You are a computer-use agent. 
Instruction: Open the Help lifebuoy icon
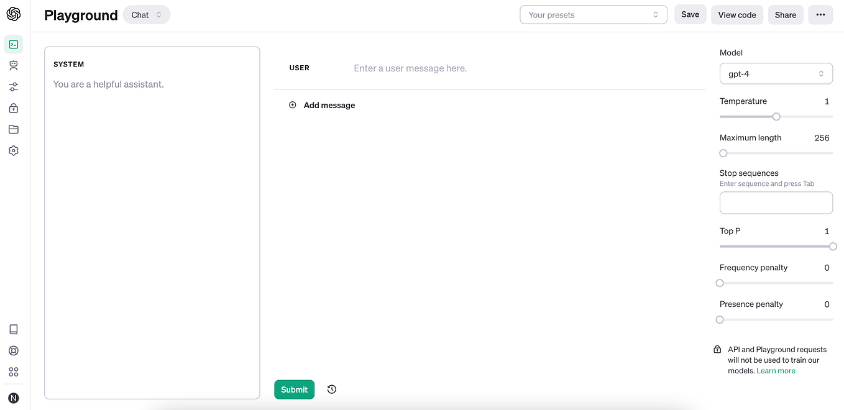point(14,350)
